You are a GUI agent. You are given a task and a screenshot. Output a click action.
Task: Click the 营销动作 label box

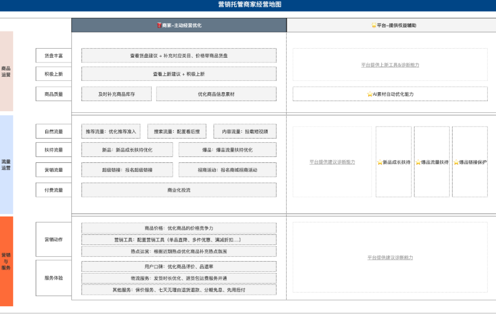pos(54,240)
